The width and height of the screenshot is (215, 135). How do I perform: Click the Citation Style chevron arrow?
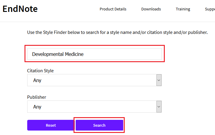coord(159,80)
